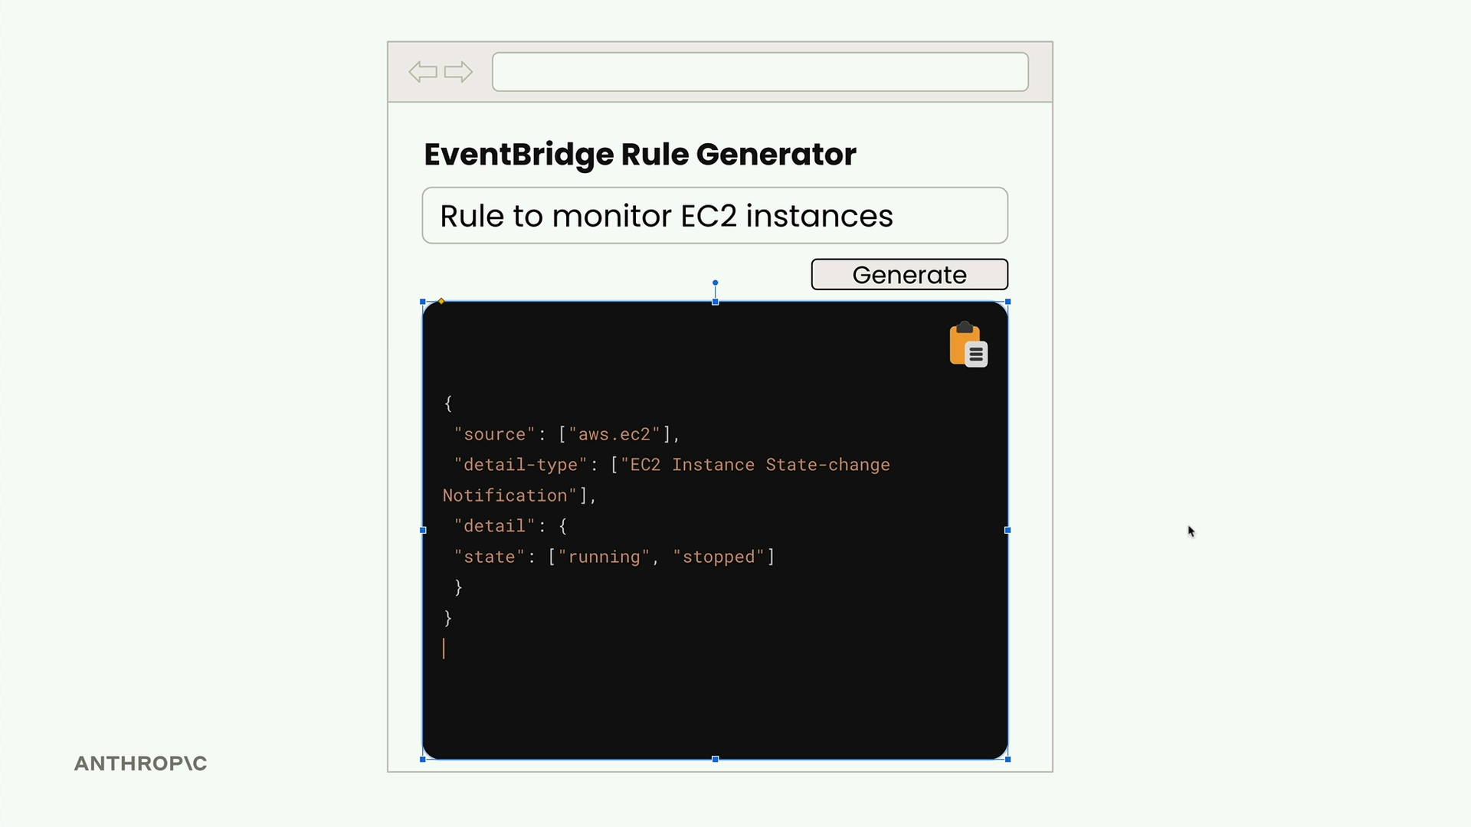1471x827 pixels.
Task: Click the browser back arrow
Action: (422, 72)
